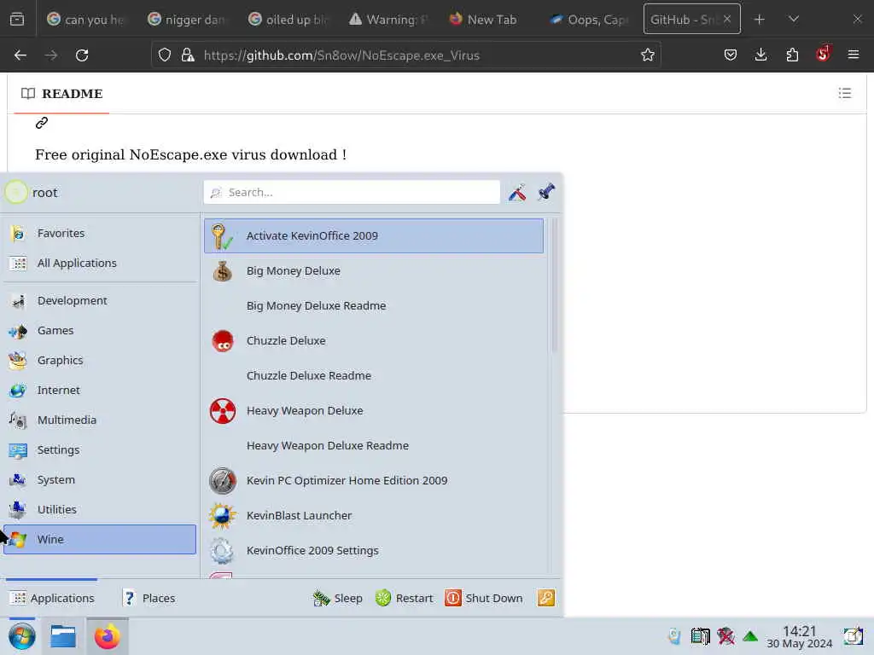The width and height of the screenshot is (874, 655).
Task: Open Chuzzle Deluxe Readme entry
Action: click(x=374, y=375)
